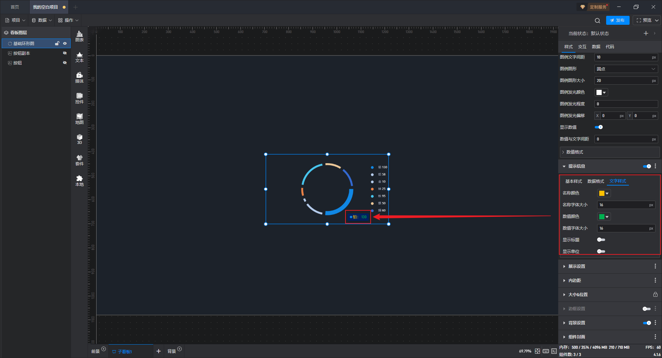Viewport: 662px width, 358px height.
Task: Open the 图表 chart component panel
Action: 79,36
